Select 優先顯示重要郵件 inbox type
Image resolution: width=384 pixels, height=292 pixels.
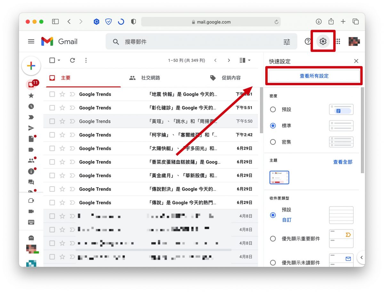coord(273,239)
